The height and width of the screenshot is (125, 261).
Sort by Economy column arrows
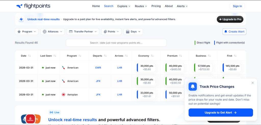point(152,56)
